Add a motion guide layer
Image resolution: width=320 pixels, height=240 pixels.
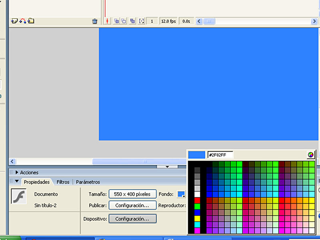pos(22,20)
